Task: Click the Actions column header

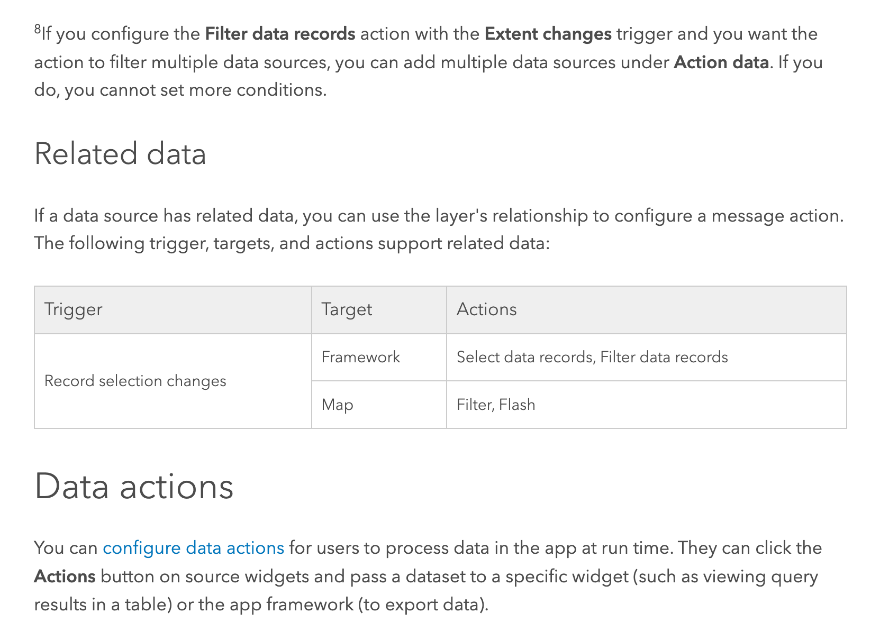Action: (x=486, y=309)
